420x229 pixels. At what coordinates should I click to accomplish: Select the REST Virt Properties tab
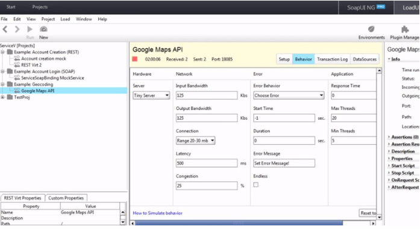point(22,198)
